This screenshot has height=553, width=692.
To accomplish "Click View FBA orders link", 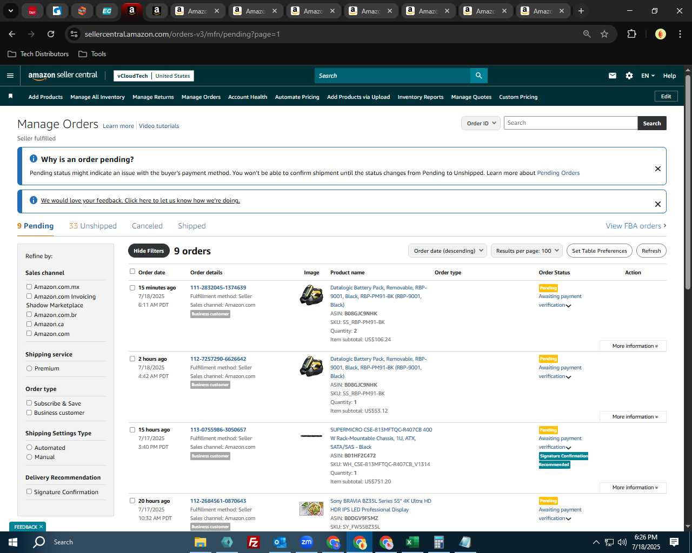I will pos(636,226).
